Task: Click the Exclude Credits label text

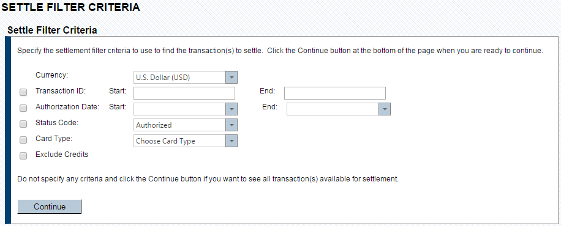Action: (x=62, y=155)
